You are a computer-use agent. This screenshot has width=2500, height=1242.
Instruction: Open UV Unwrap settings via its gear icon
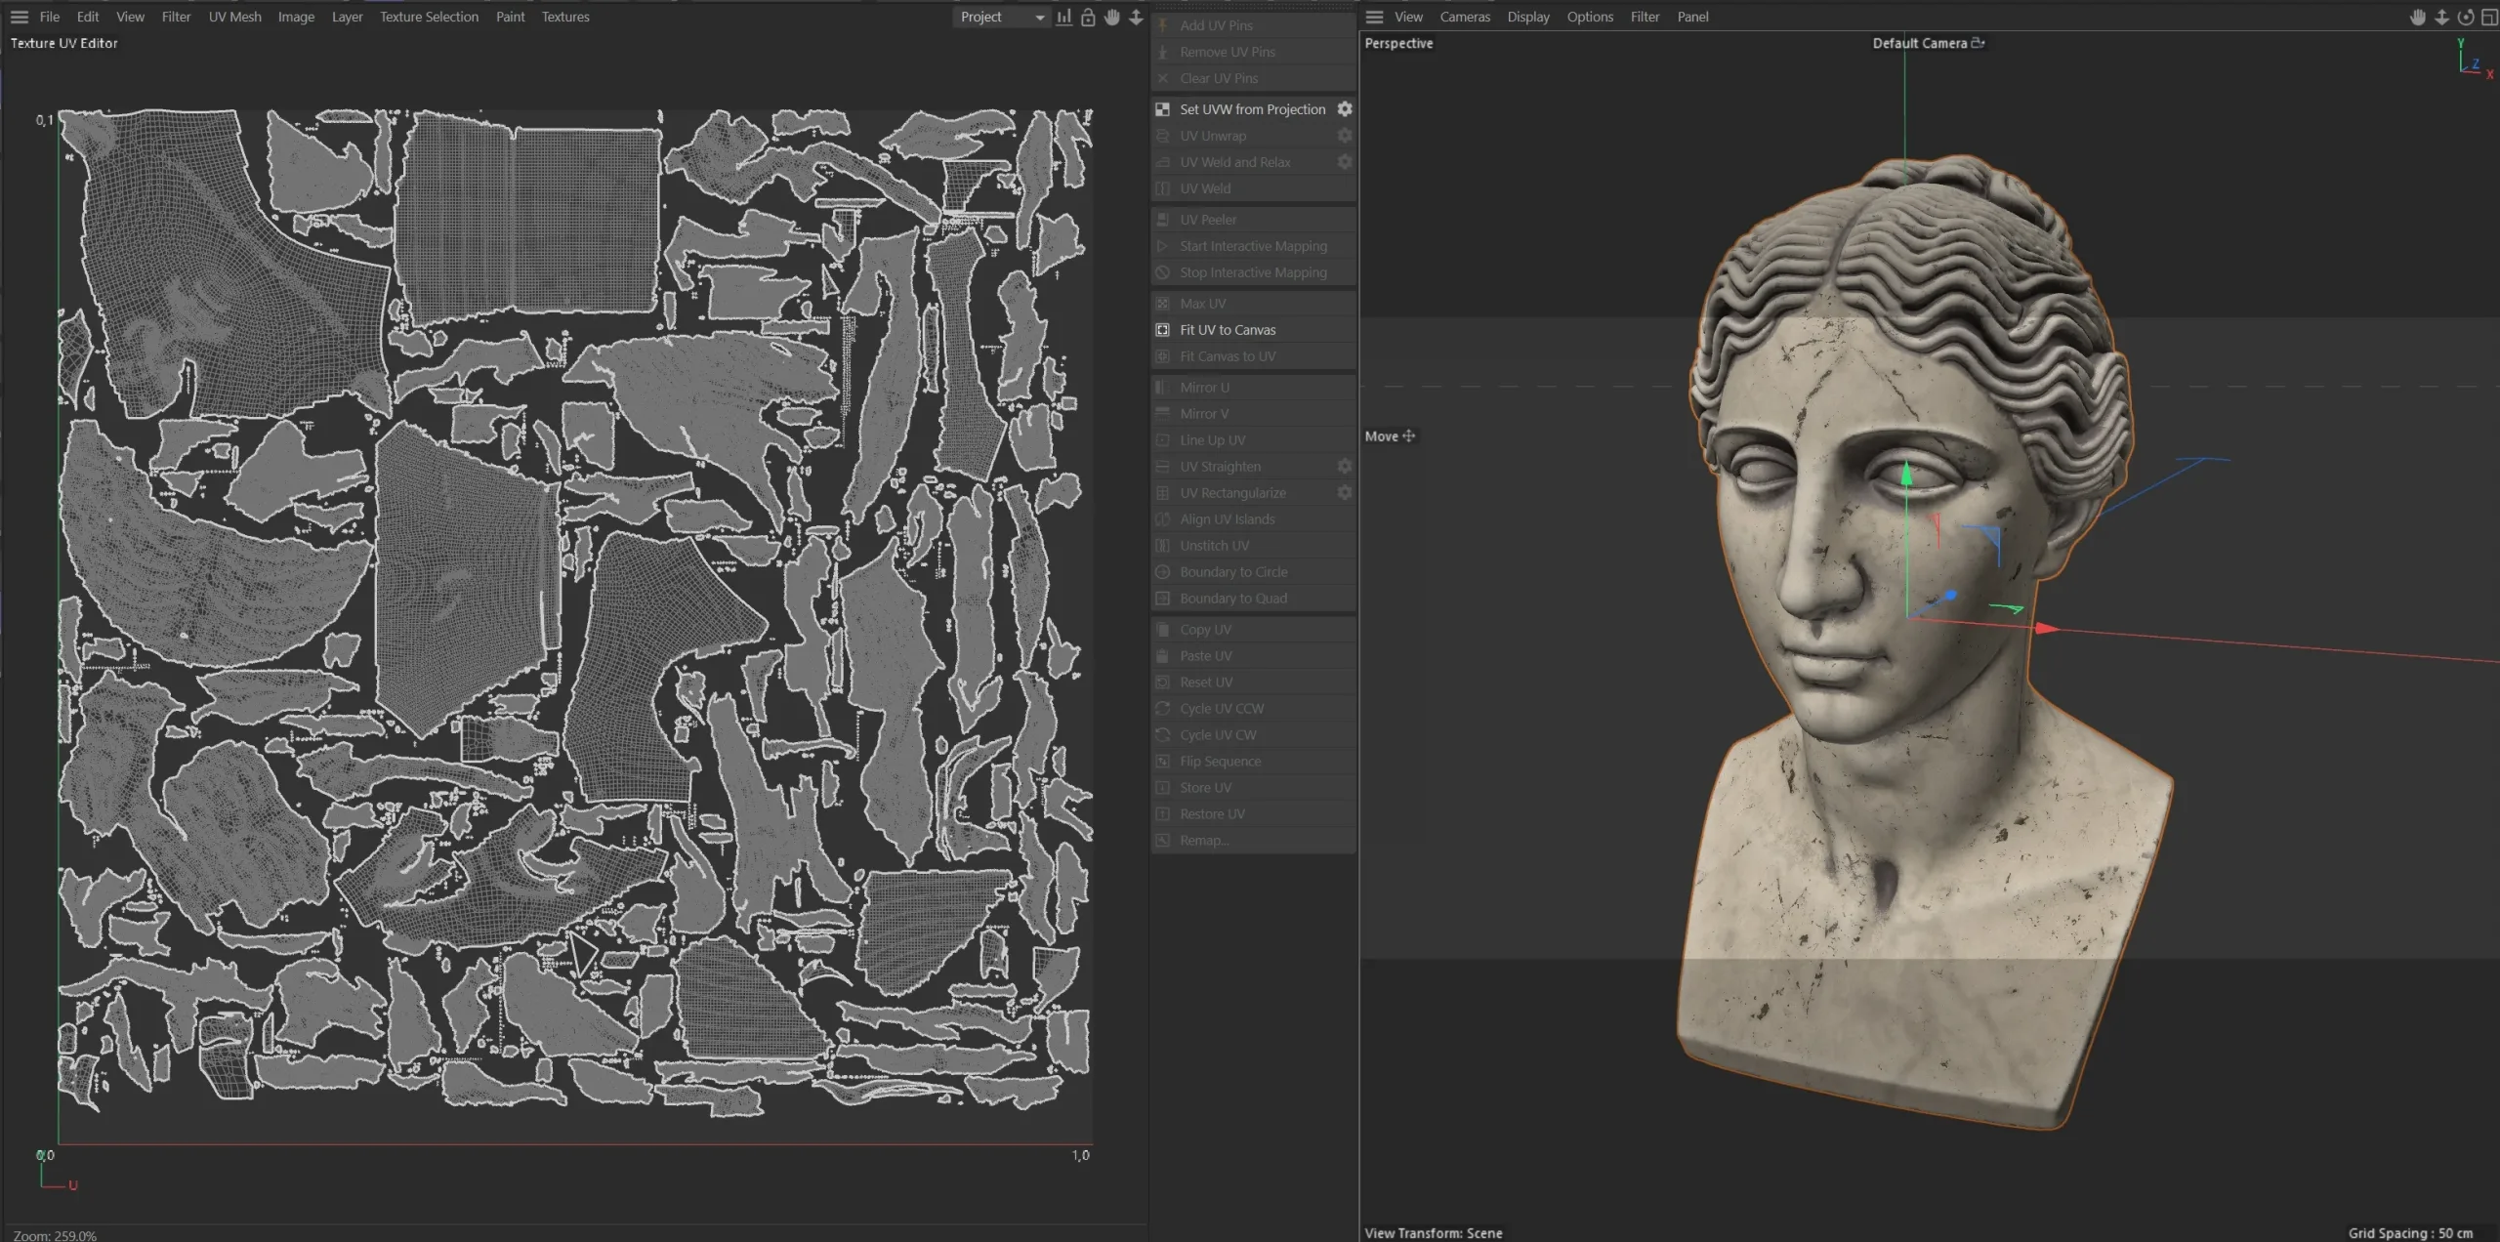[1344, 136]
